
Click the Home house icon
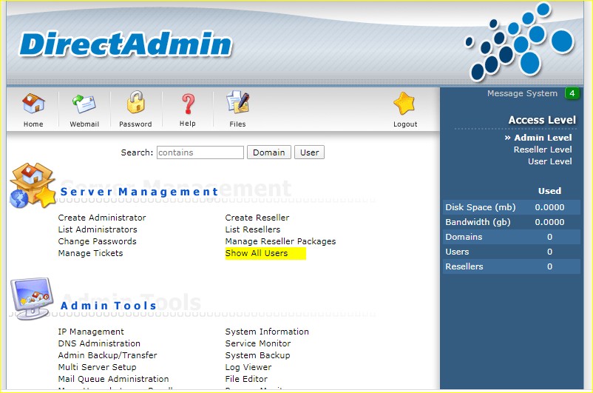33,103
